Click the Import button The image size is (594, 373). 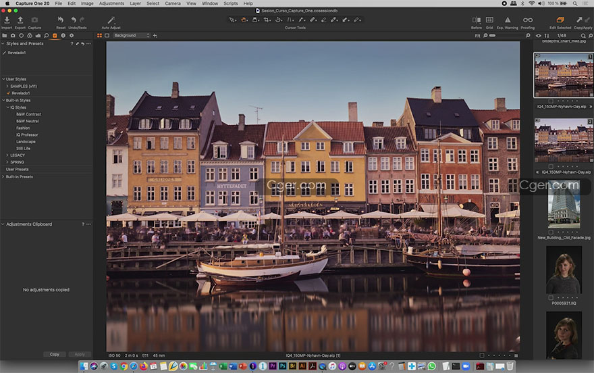7,22
